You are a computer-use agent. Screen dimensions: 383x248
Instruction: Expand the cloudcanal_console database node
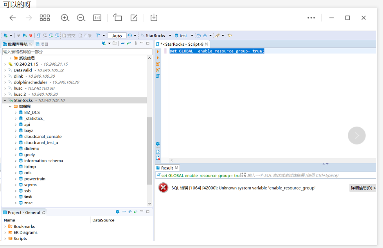[x=15, y=137]
